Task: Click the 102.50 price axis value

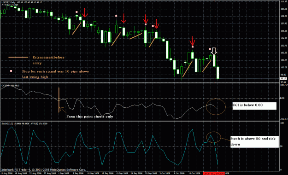Action: point(284,53)
